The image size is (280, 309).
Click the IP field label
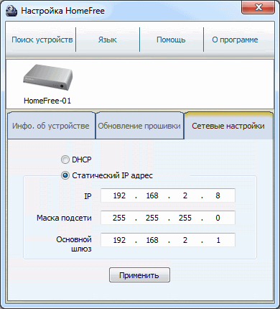(x=88, y=196)
